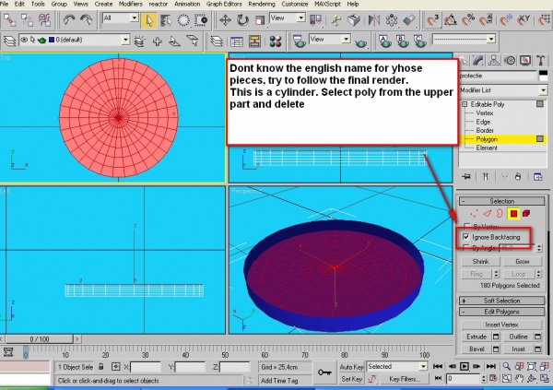Open the All selection filter dropdown
This screenshot has width=553, height=390.
pyautogui.click(x=120, y=18)
